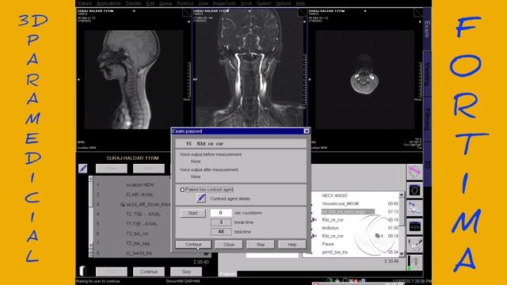This screenshot has height=285, width=507.
Task: Click the break time value field
Action: 221,222
